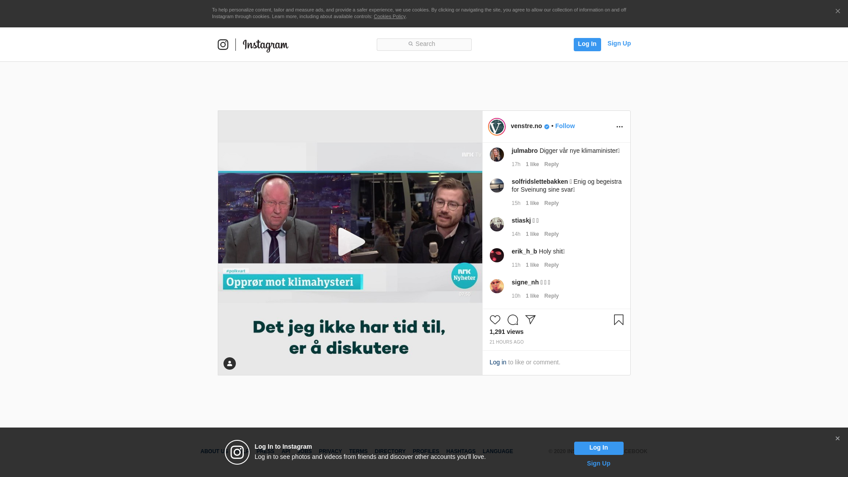Reply to stiaskj's comment
The image size is (848, 477).
tap(551, 234)
